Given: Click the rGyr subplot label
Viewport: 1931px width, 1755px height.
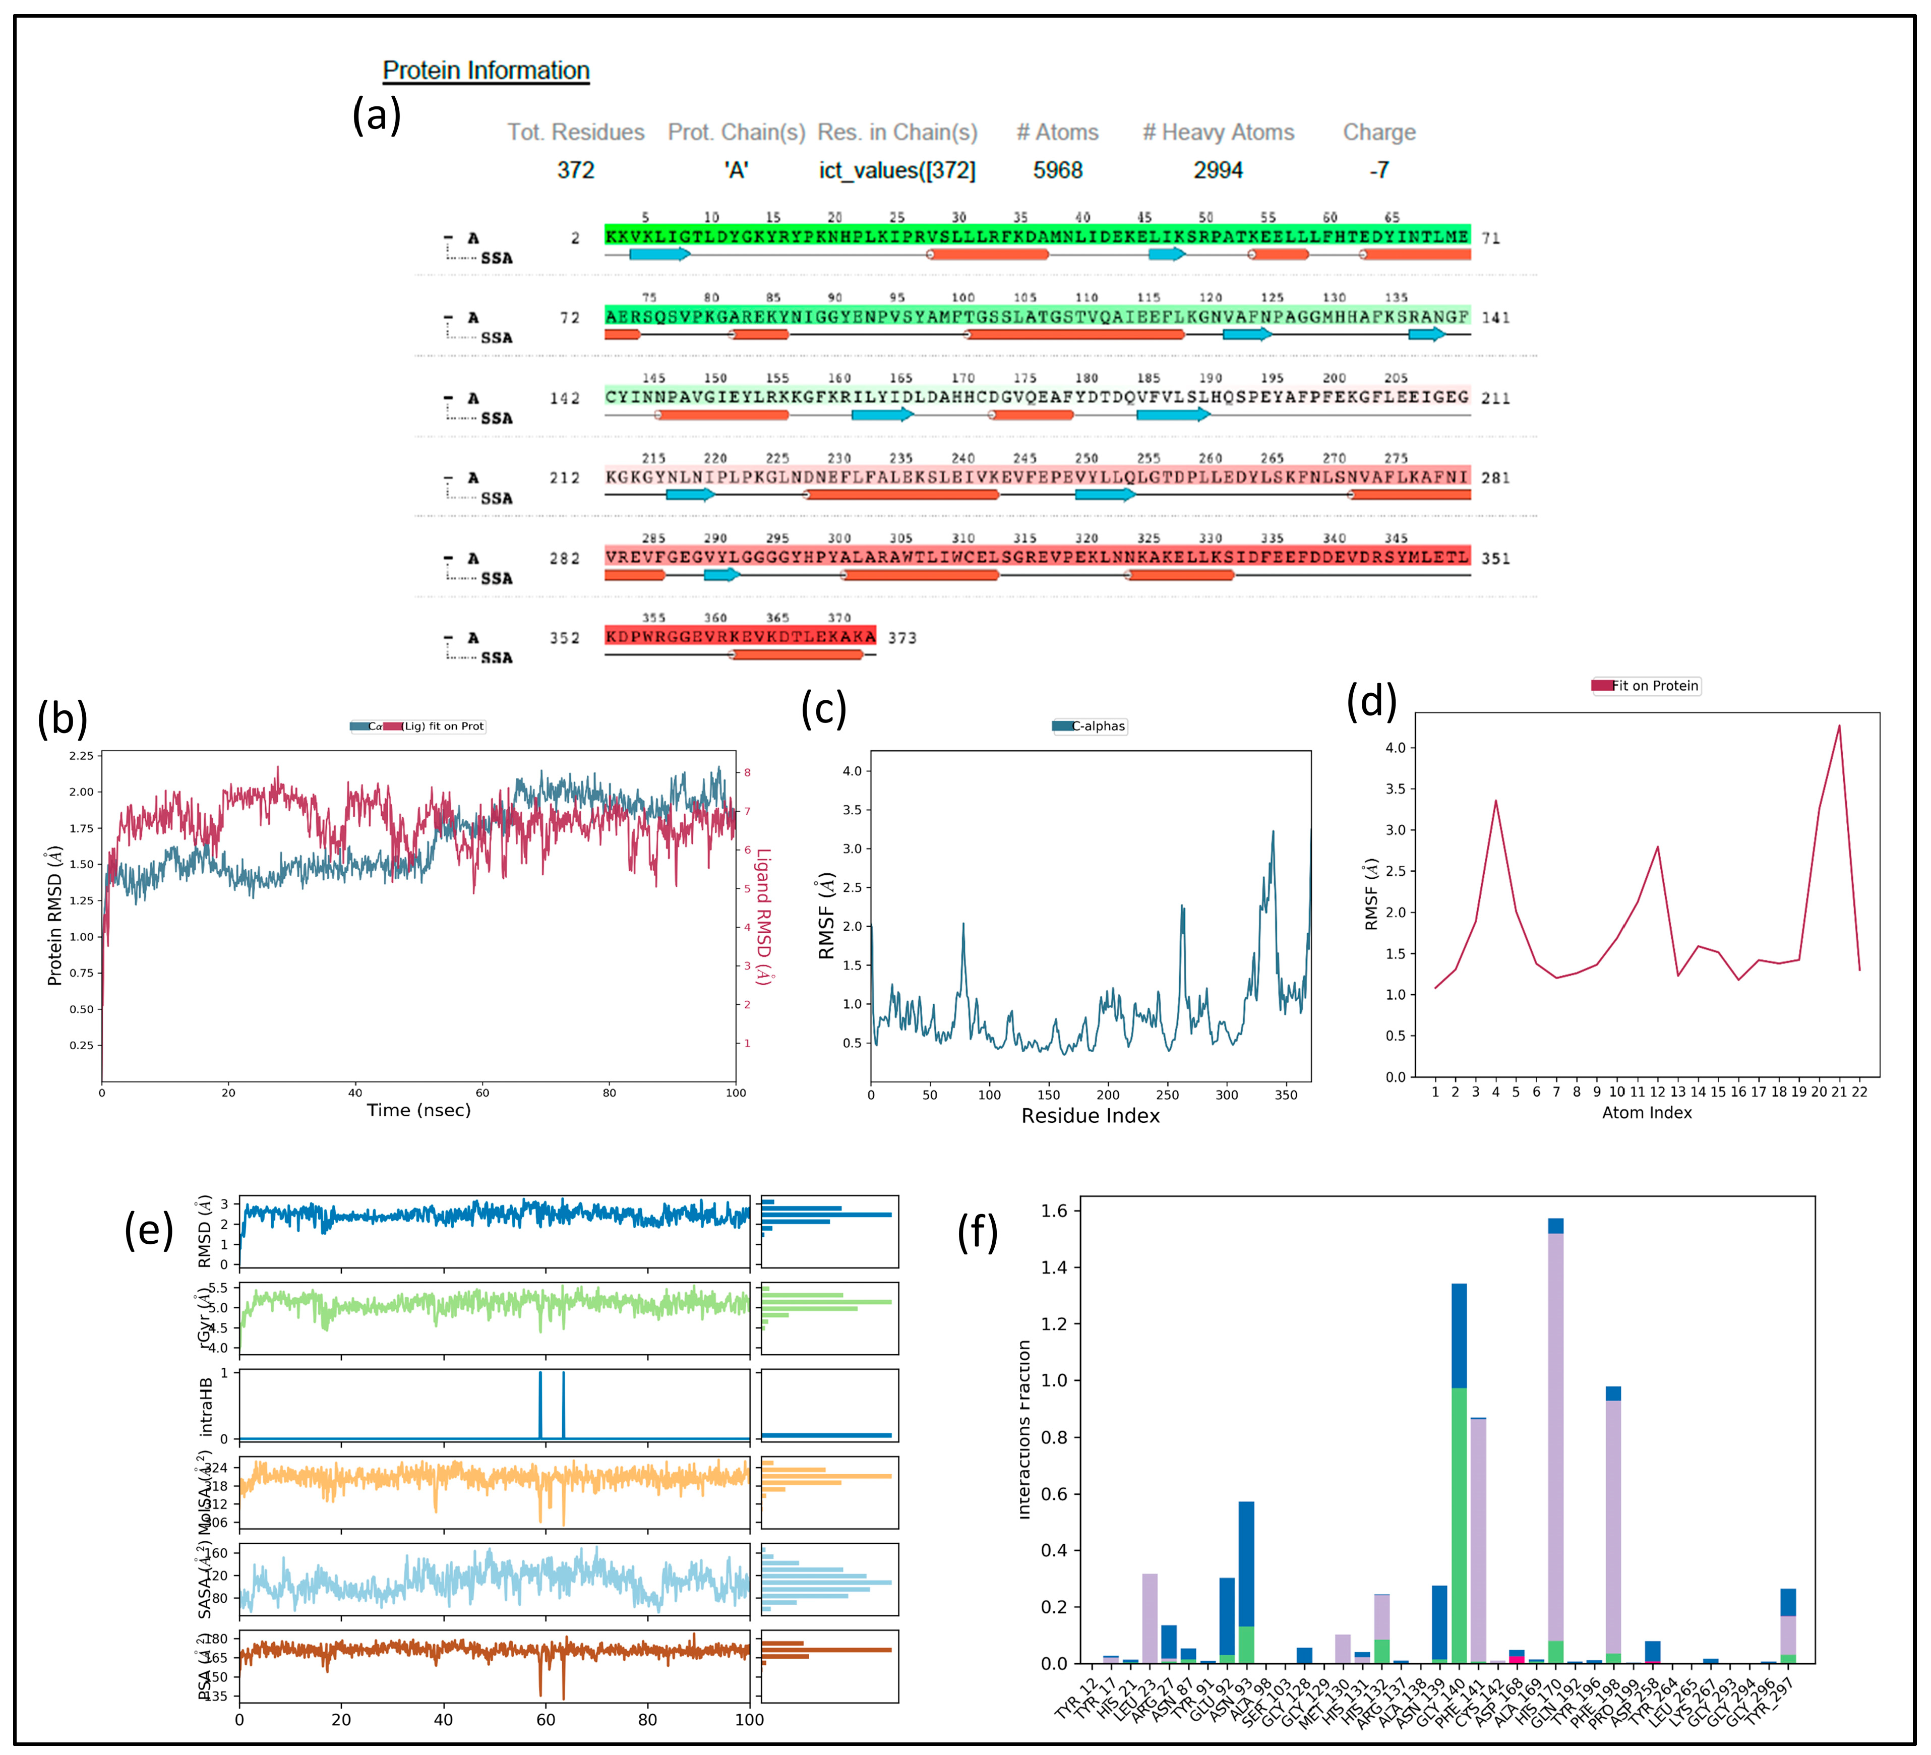Looking at the screenshot, I should [205, 1319].
